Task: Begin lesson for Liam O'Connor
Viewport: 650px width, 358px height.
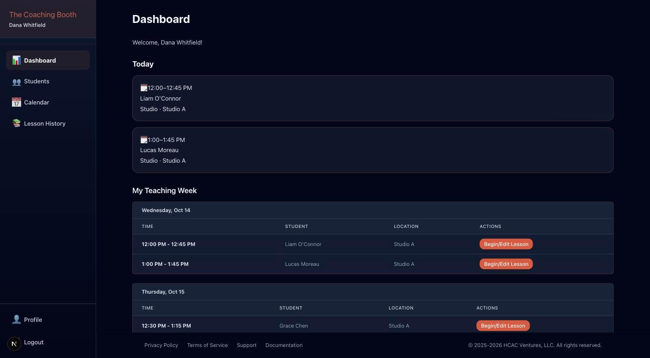Action: (x=506, y=244)
